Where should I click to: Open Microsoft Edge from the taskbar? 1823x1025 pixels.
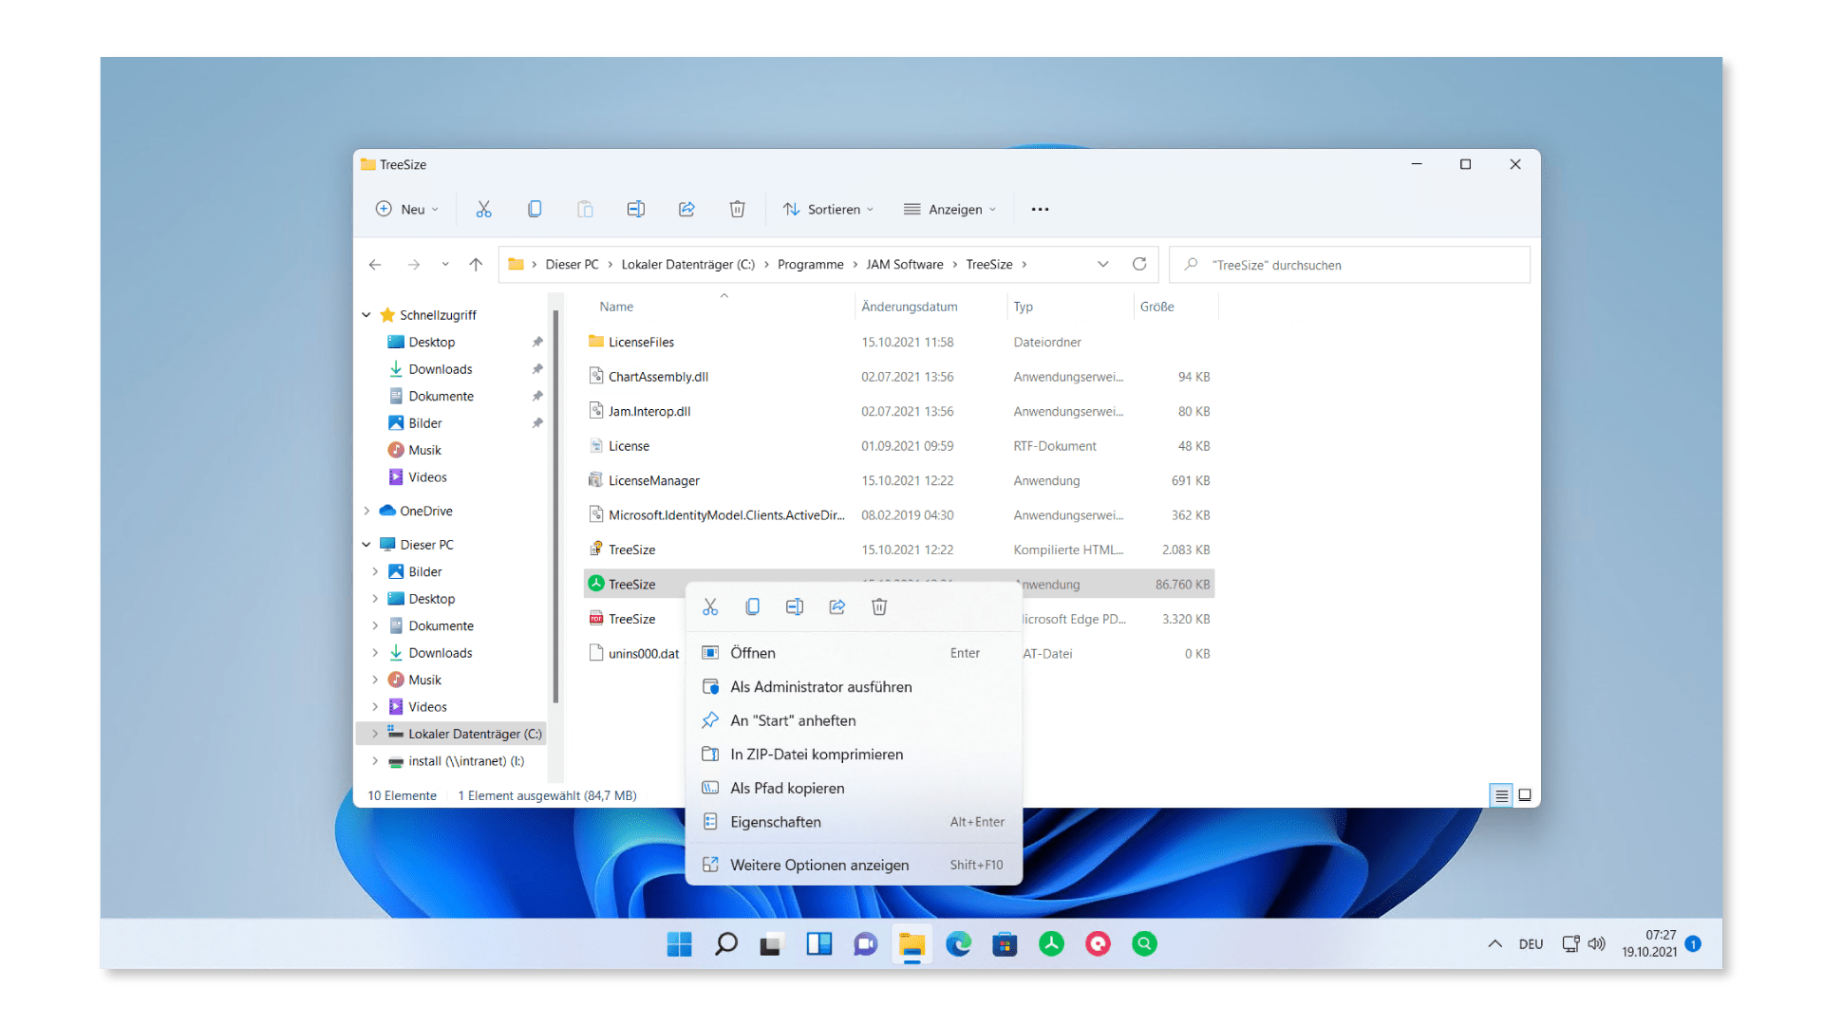(958, 943)
